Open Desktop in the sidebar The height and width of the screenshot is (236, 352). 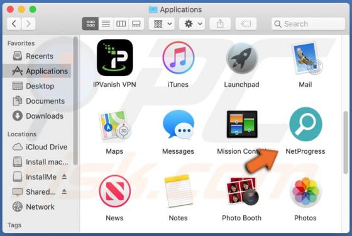tap(37, 86)
